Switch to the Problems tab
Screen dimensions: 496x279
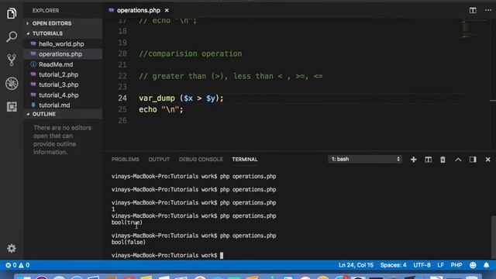tap(126, 160)
